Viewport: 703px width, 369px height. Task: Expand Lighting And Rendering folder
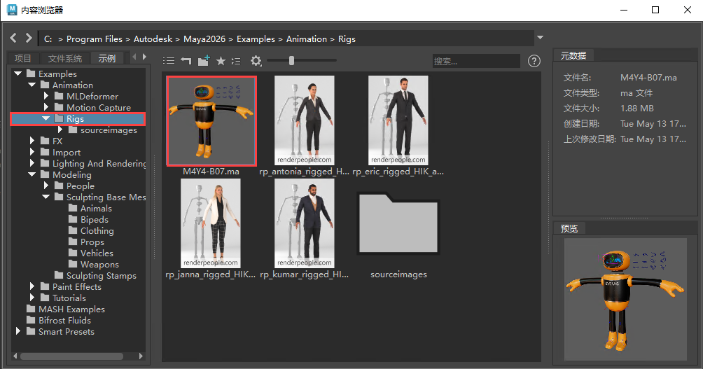[x=32, y=163]
